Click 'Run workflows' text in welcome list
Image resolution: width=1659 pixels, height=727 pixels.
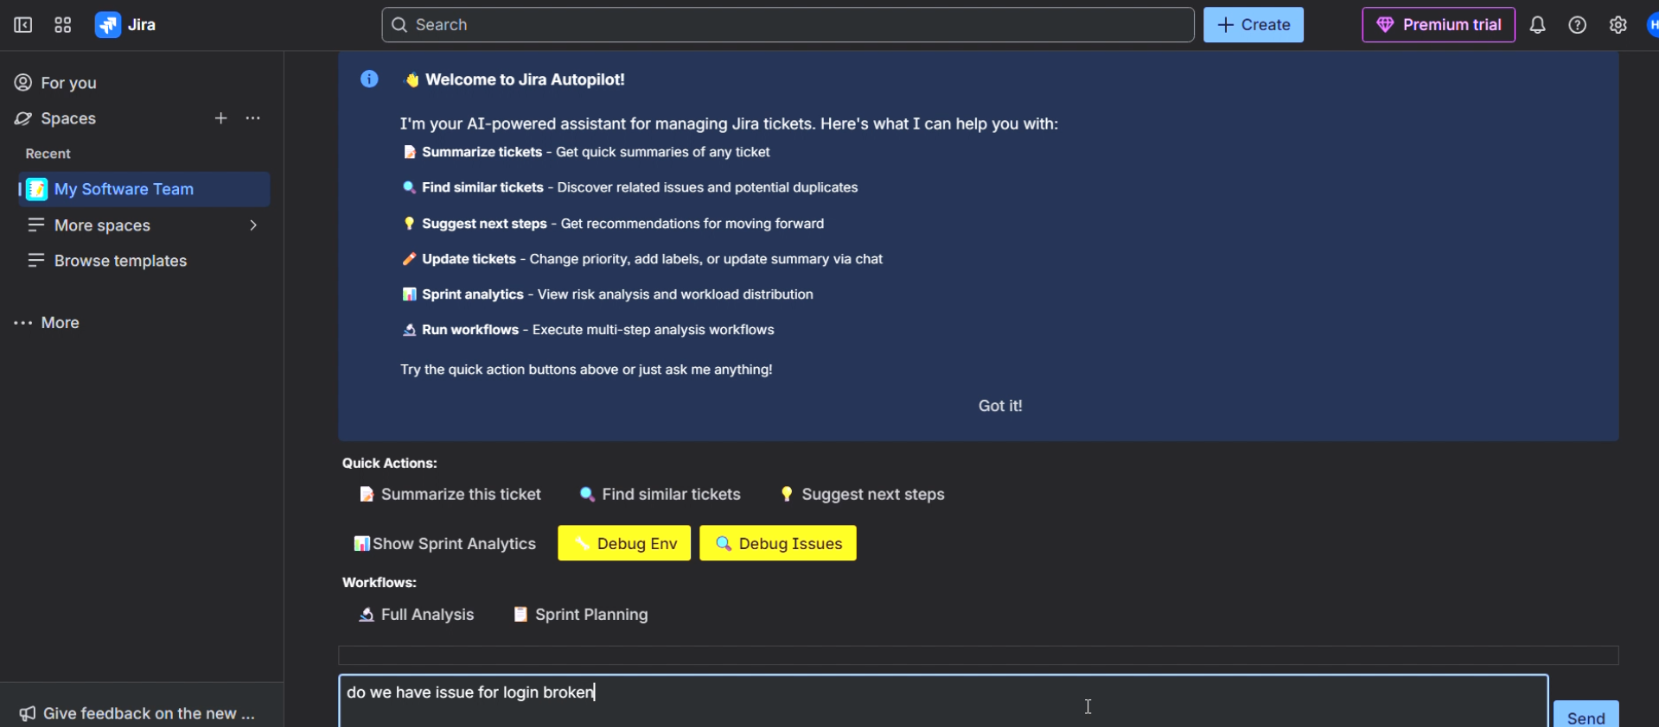470,330
